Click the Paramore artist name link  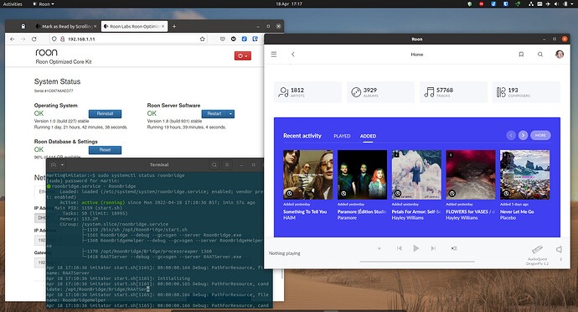pos(347,218)
